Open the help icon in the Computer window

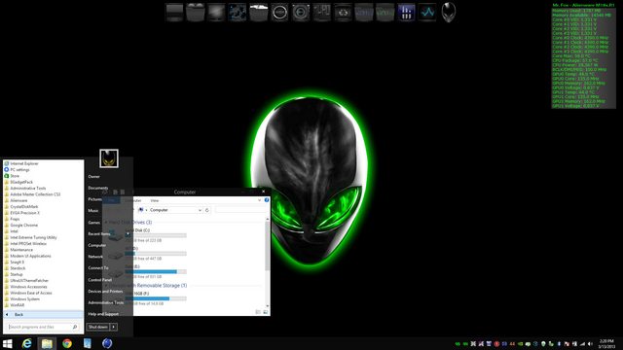[x=267, y=200]
